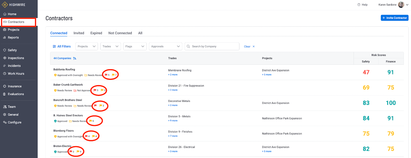
Task: Click Broten Electric yellow flag count
Action: (79, 152)
